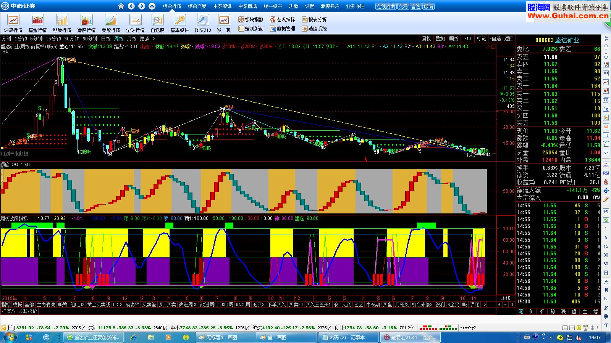Image resolution: width=611 pixels, height=343 pixels.
Task: Open the 我要开户 menu
Action: 330,6
